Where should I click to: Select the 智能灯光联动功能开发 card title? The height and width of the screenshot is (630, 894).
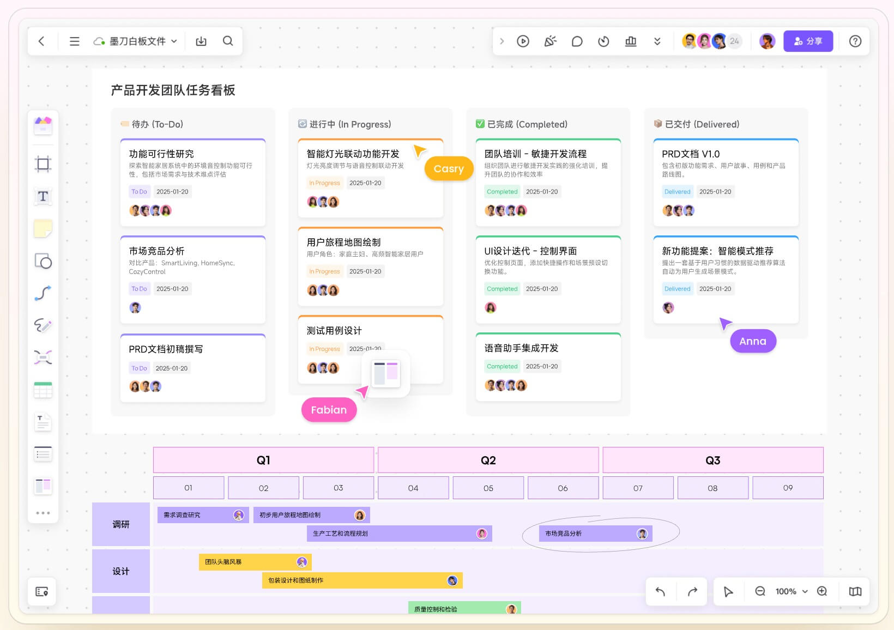point(353,154)
